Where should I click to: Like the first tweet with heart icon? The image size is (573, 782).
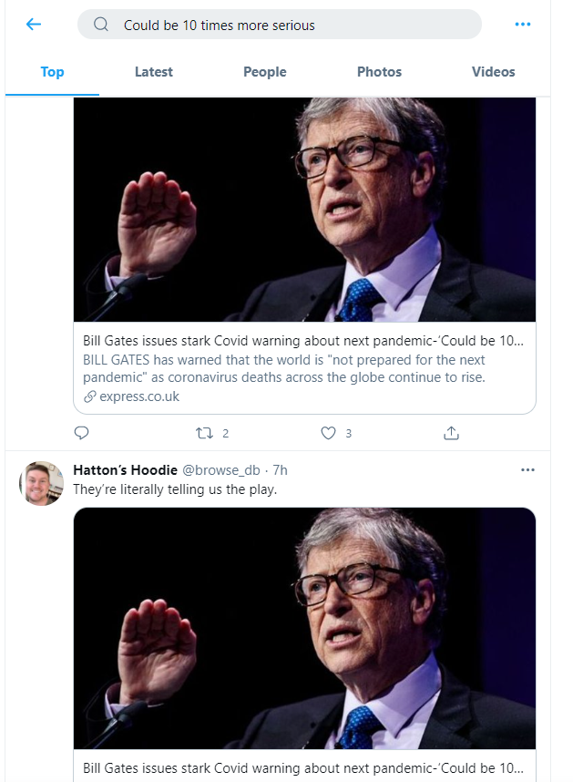coord(329,434)
